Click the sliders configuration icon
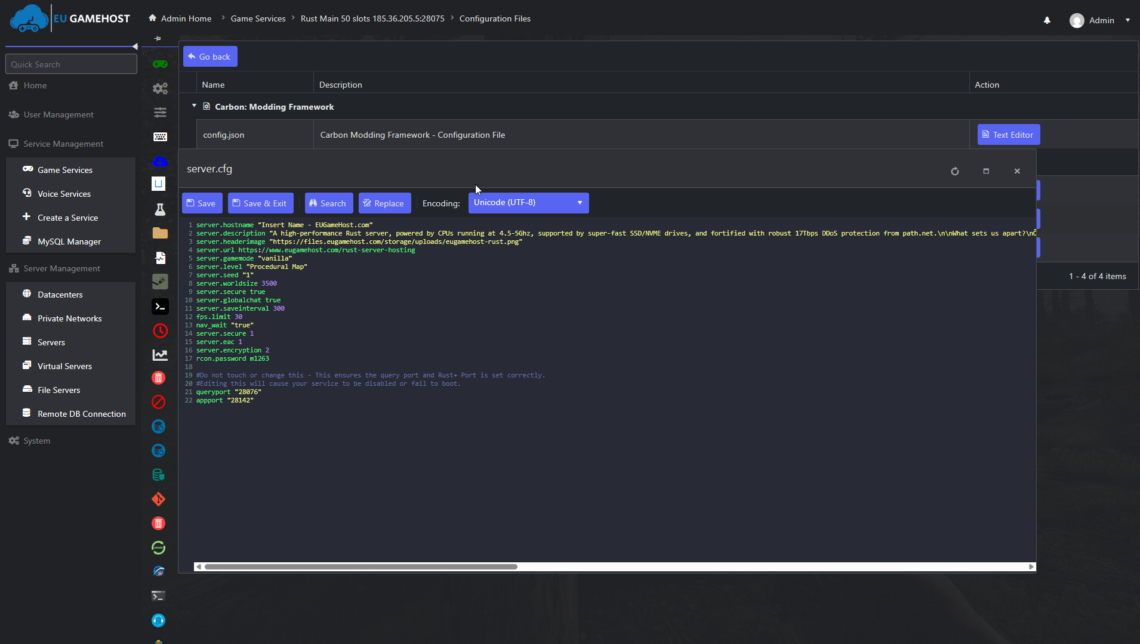Screen dimensions: 1140x644 coord(159,113)
